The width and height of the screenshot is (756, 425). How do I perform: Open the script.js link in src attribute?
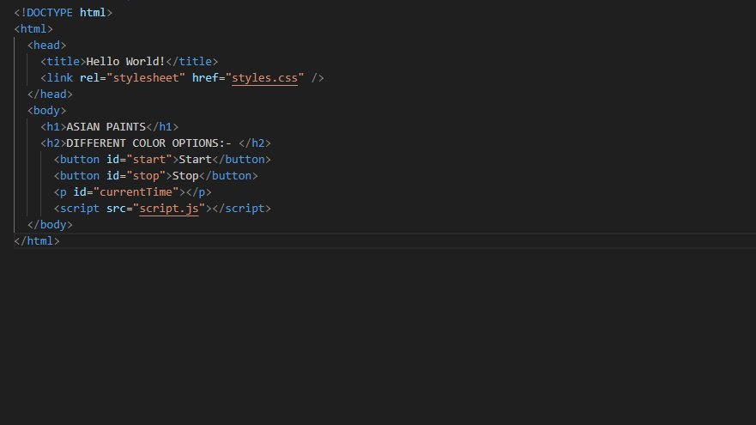coord(169,209)
